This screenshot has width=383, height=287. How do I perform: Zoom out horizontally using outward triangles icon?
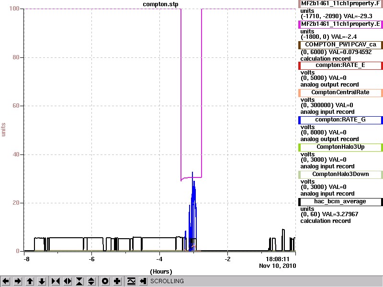coord(68,281)
